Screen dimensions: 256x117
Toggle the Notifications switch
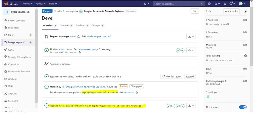[243, 107]
